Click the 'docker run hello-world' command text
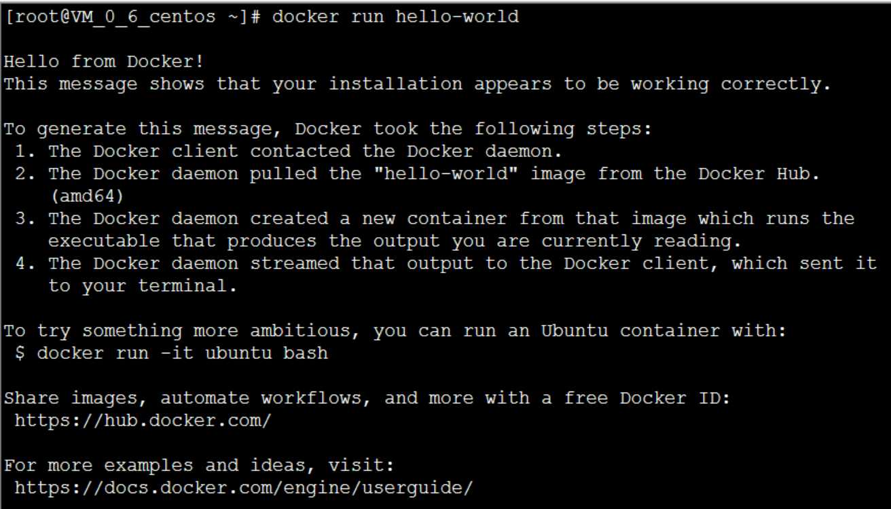Viewport: 891px width, 509px height. point(395,16)
